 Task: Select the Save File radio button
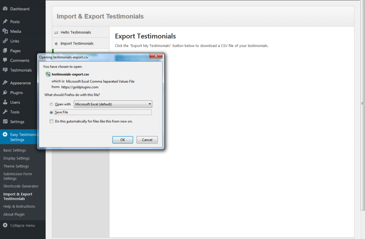pos(52,113)
